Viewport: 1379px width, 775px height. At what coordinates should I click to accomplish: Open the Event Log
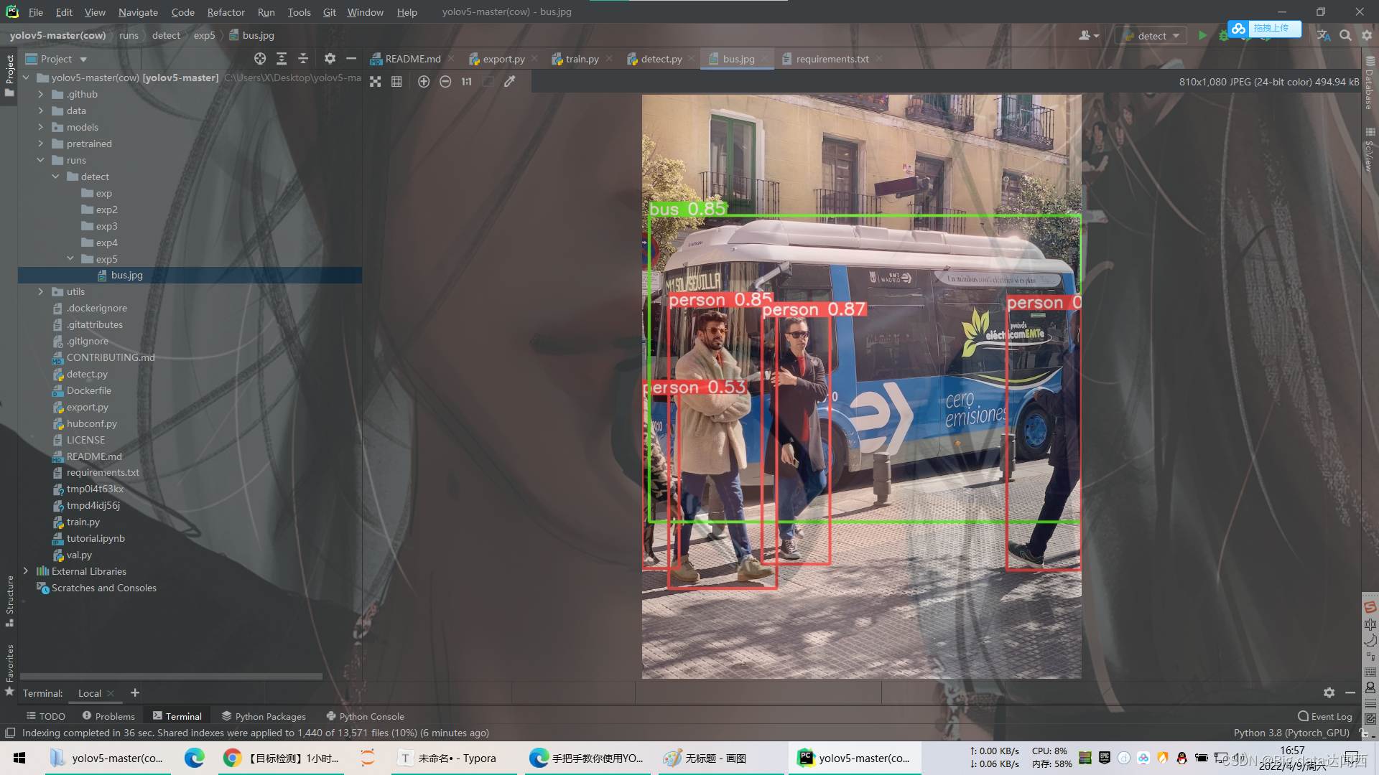(x=1324, y=716)
